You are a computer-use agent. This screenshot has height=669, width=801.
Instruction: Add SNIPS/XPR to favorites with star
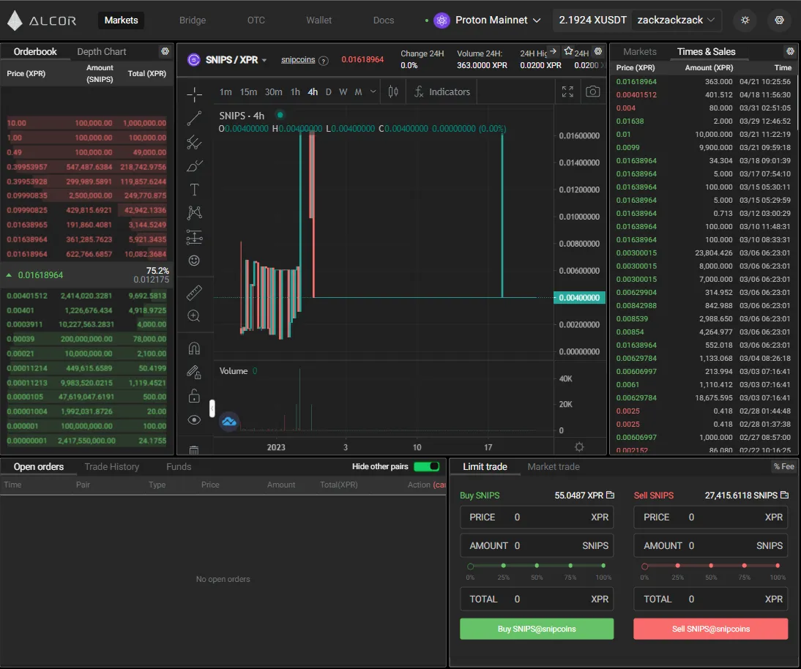click(x=569, y=51)
